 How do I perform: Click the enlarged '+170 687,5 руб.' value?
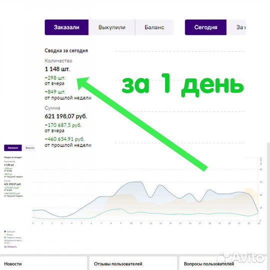point(63,125)
